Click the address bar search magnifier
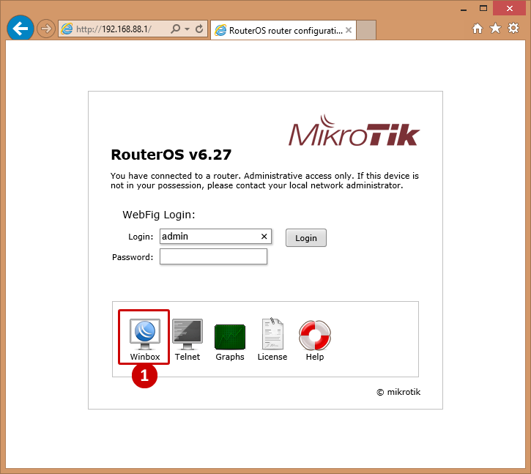This screenshot has height=474, width=531. 176,29
